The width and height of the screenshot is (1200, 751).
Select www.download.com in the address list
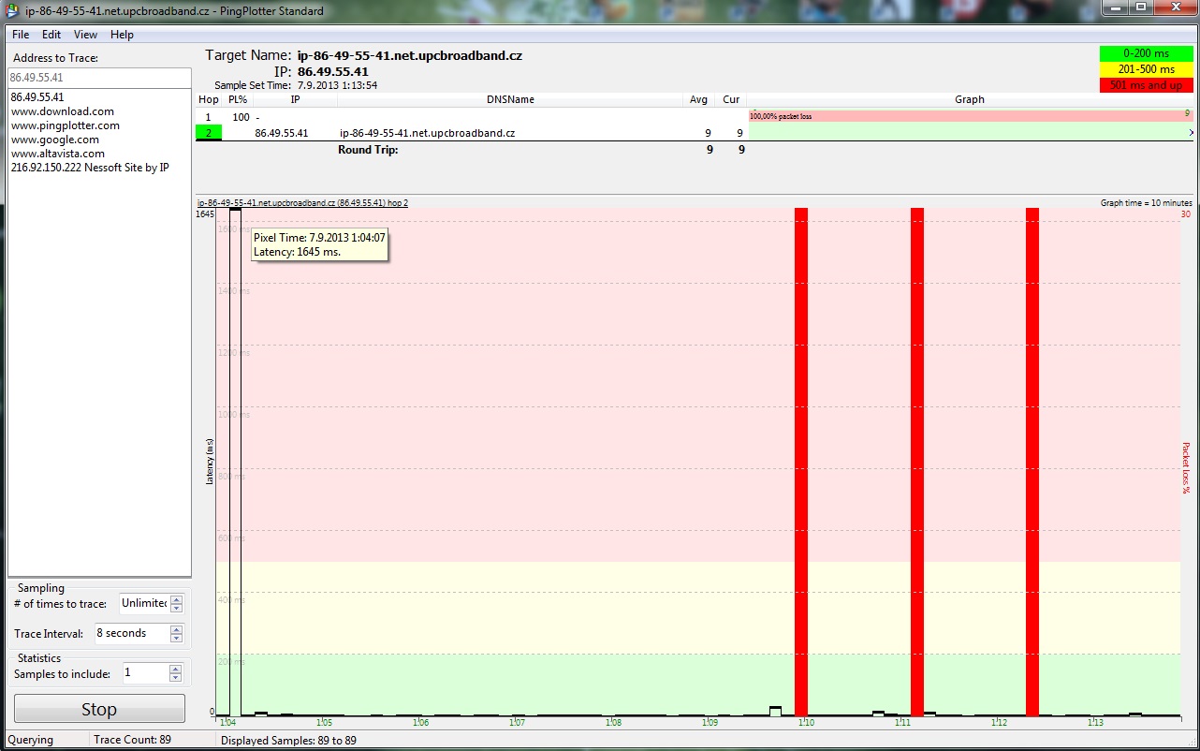(63, 111)
